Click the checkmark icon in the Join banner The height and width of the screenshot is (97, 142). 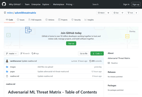pyautogui.click(x=8, y=35)
